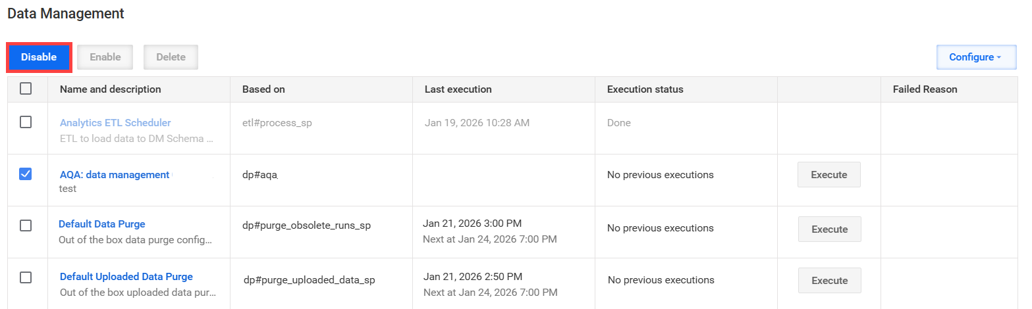Execute the AQA: data management job
Viewport: 1032px width, 309px height.
(x=829, y=175)
